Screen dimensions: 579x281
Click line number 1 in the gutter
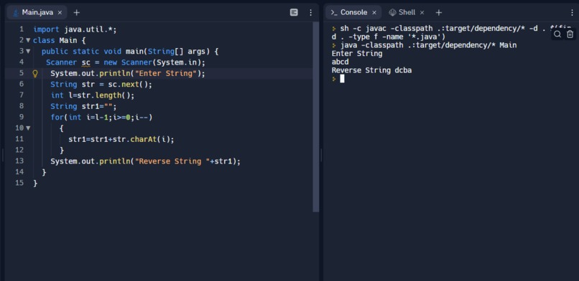(22, 29)
